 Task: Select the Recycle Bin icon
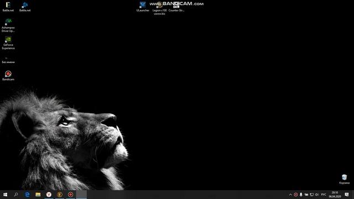344,179
